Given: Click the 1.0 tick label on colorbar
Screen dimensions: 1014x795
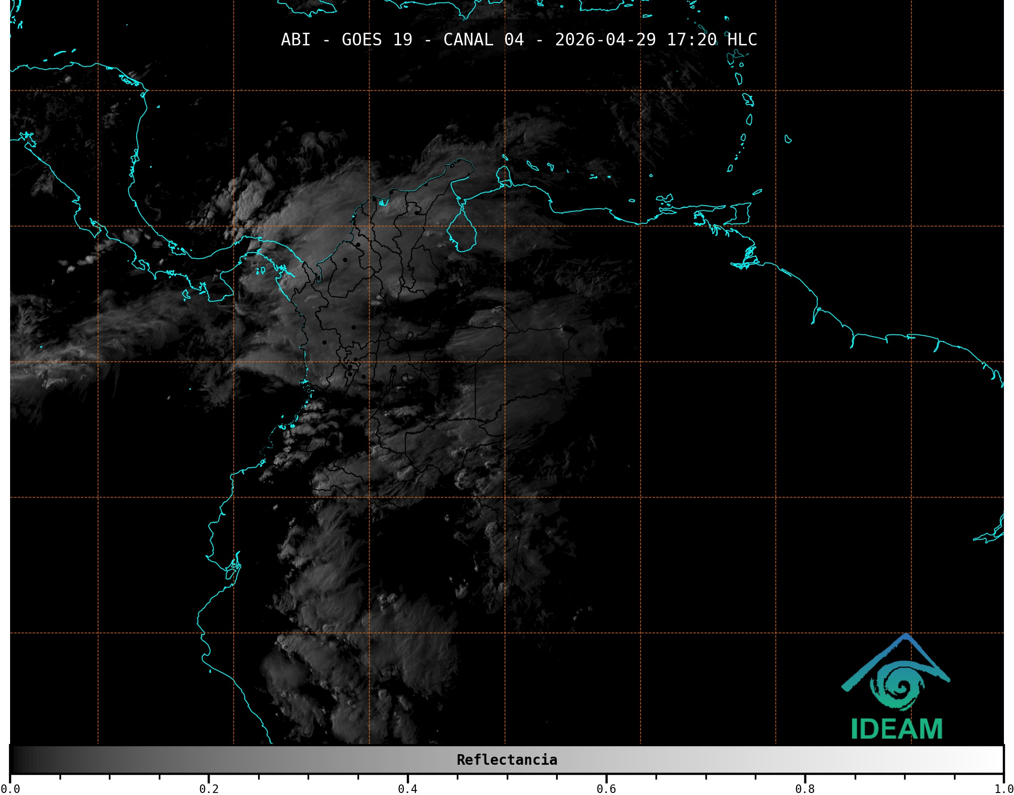Looking at the screenshot, I should click(x=1003, y=788).
